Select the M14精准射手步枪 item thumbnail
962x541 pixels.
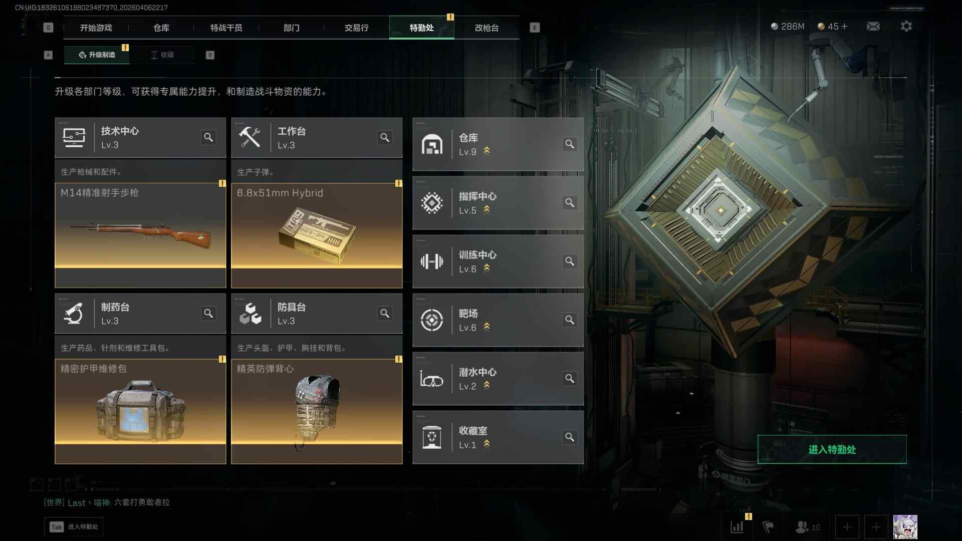click(140, 235)
